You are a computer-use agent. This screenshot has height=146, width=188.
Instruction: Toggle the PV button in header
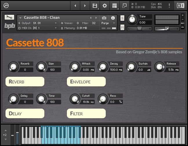tap(182, 27)
